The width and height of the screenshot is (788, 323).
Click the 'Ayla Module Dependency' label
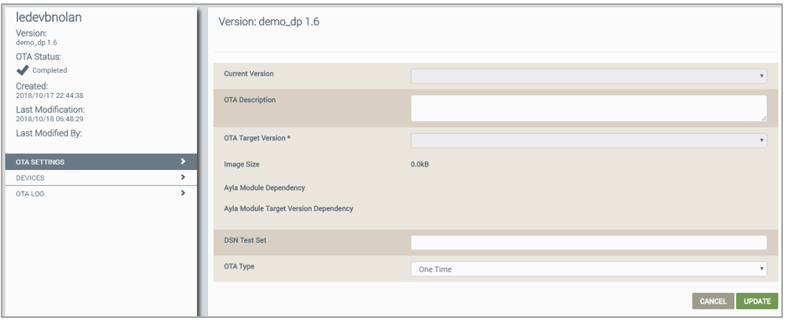[x=264, y=187]
